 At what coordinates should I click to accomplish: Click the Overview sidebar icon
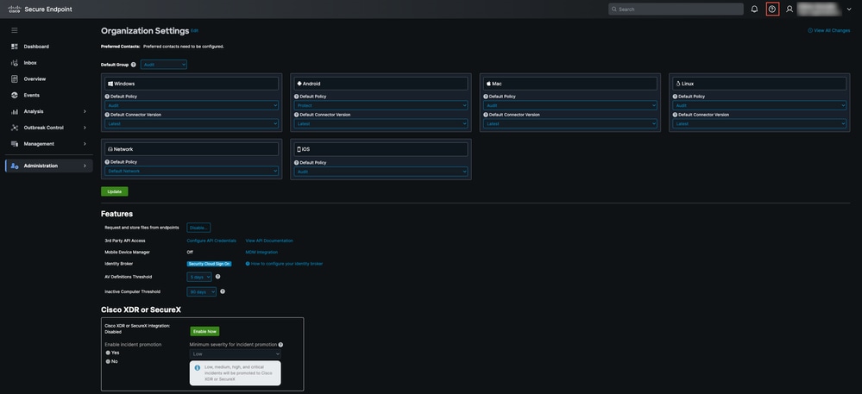click(15, 79)
